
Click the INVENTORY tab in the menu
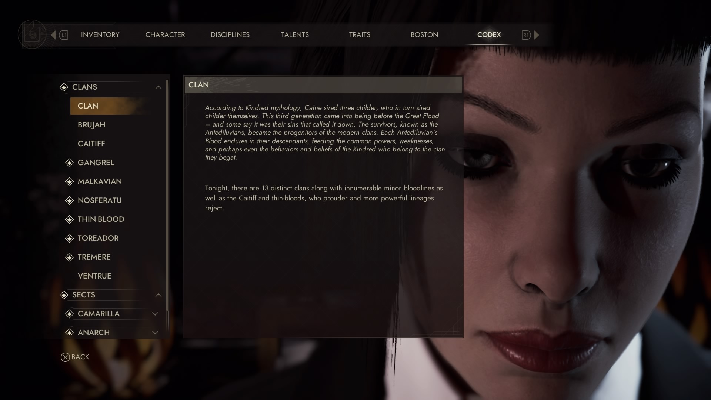pyautogui.click(x=100, y=35)
